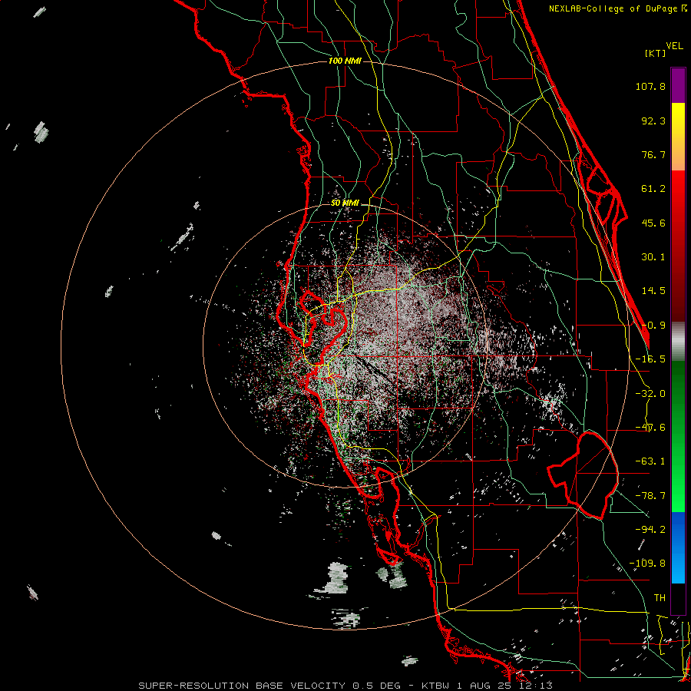
Task: Click the Super-Resolution Base Velocity caption
Action: (x=345, y=686)
